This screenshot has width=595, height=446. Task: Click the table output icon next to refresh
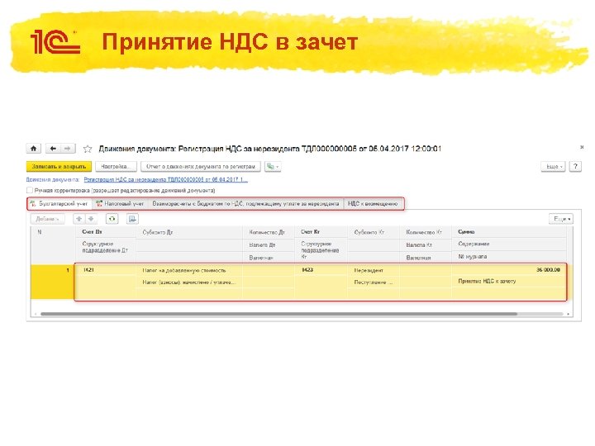[132, 219]
